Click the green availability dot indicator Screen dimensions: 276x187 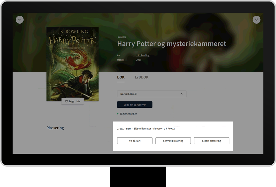118,114
